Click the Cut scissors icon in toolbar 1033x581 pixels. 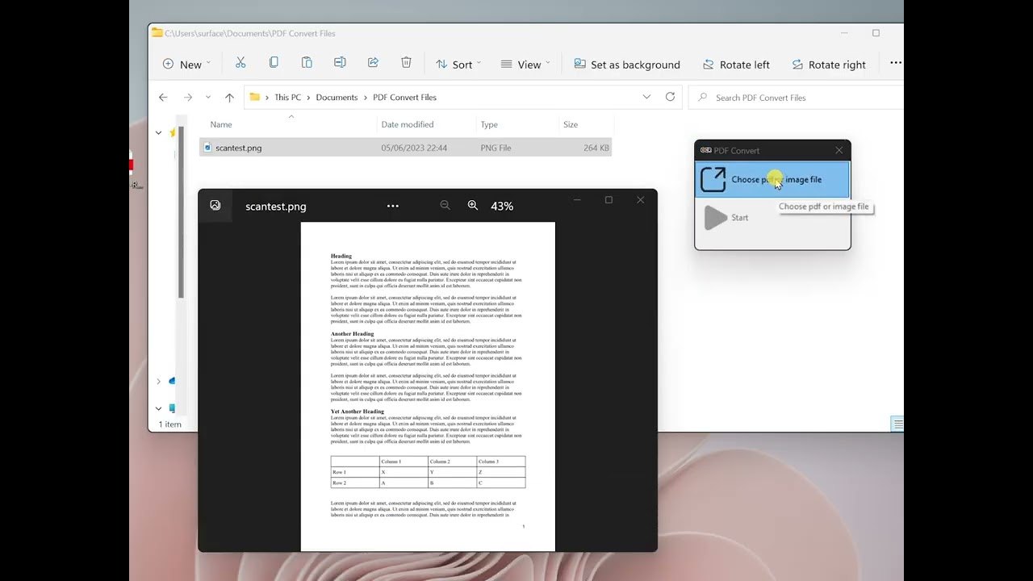[x=240, y=64]
